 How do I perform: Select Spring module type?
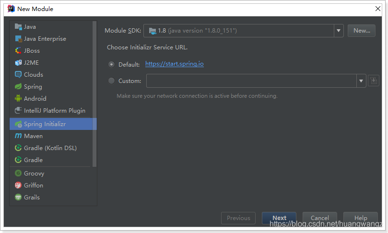coord(51,86)
